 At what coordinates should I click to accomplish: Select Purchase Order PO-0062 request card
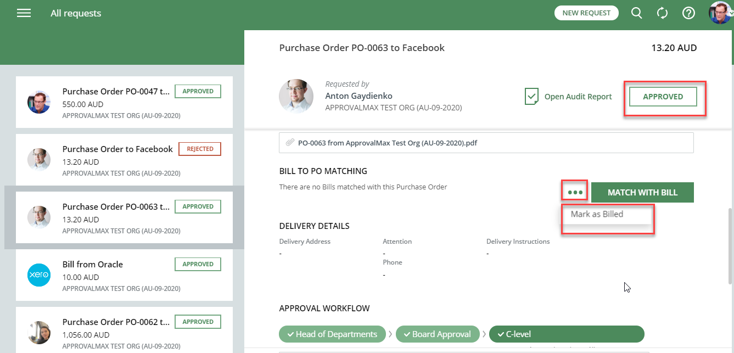coord(124,330)
